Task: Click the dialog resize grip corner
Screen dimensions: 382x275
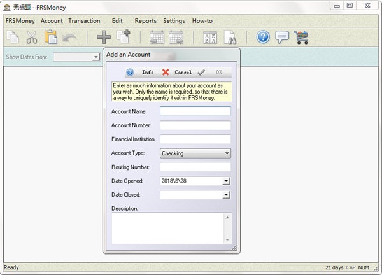Action: pyautogui.click(x=234, y=248)
